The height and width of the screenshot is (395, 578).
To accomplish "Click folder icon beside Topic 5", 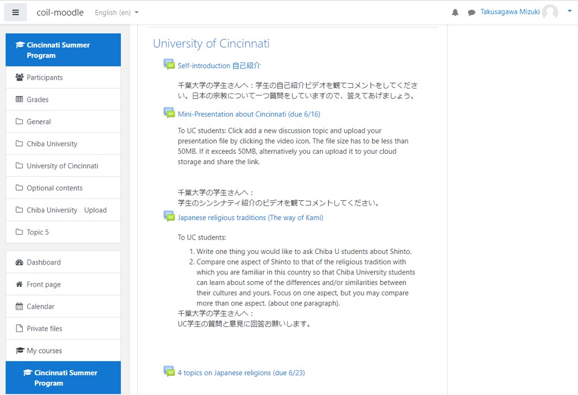I will [19, 232].
